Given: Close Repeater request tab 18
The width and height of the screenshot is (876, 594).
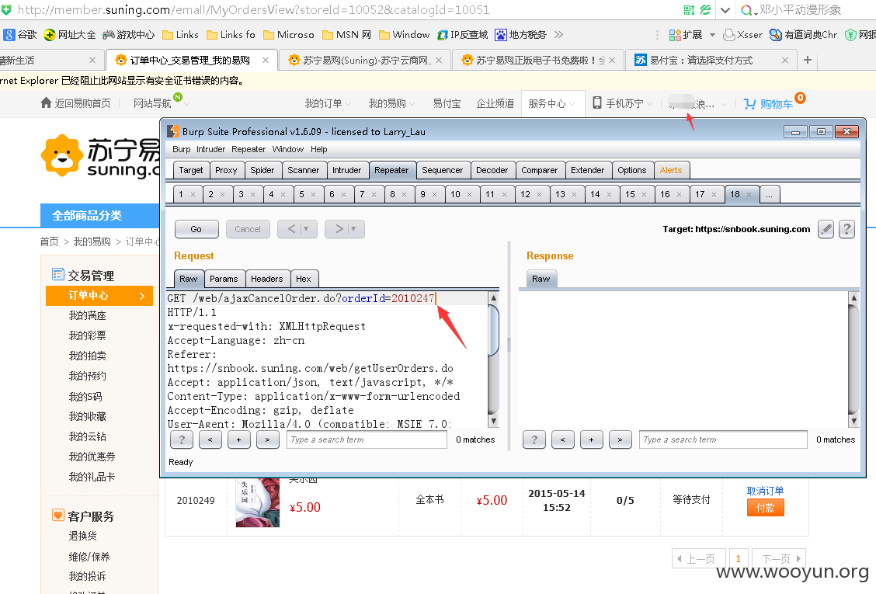Looking at the screenshot, I should pyautogui.click(x=749, y=194).
